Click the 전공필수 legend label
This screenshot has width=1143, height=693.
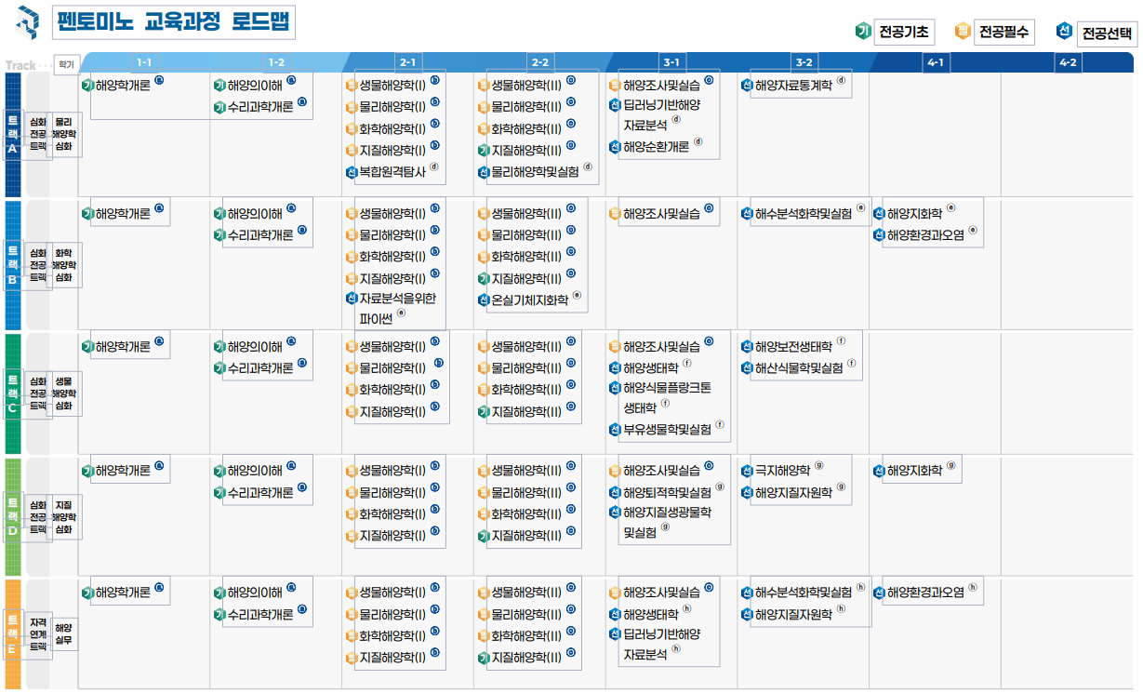click(x=1003, y=33)
